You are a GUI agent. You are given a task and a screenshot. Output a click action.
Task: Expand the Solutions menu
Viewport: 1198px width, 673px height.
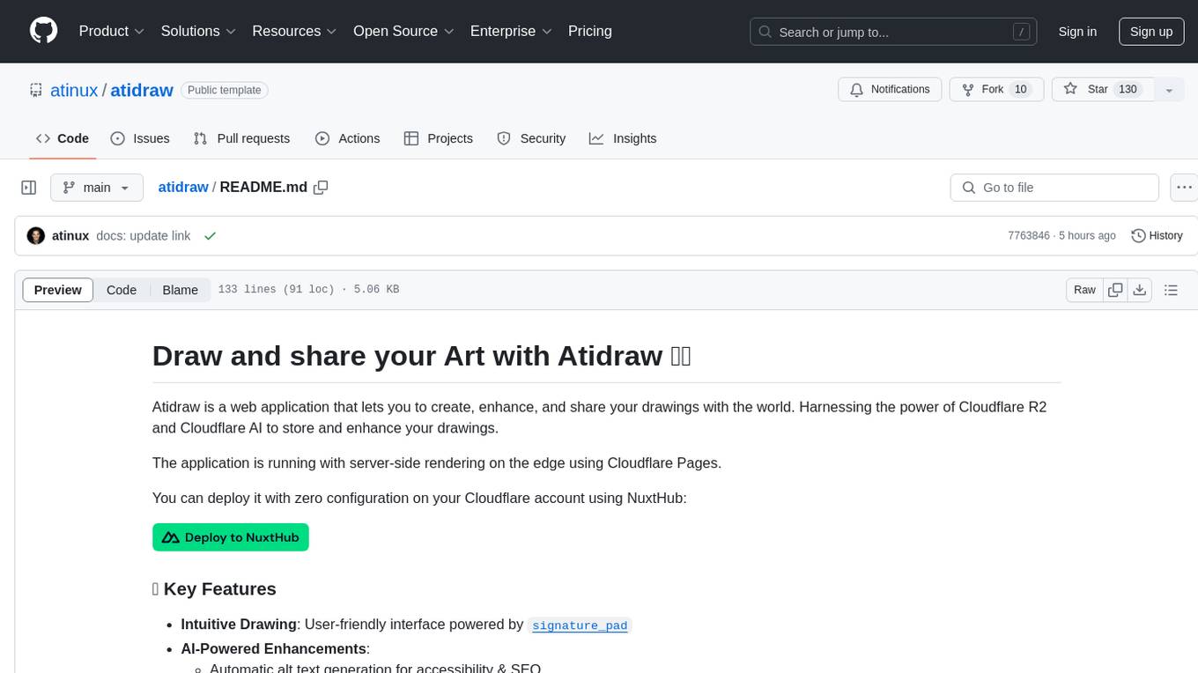point(198,31)
